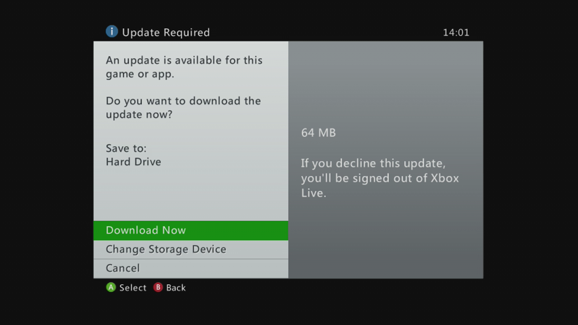This screenshot has width=578, height=325.
Task: Click 'Do you want to download' question text
Action: click(x=183, y=107)
